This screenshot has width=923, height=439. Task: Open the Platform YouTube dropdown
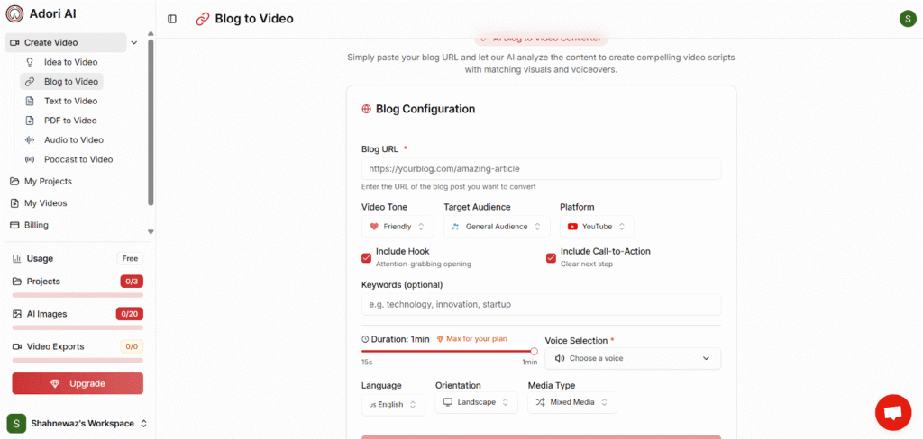(x=597, y=227)
